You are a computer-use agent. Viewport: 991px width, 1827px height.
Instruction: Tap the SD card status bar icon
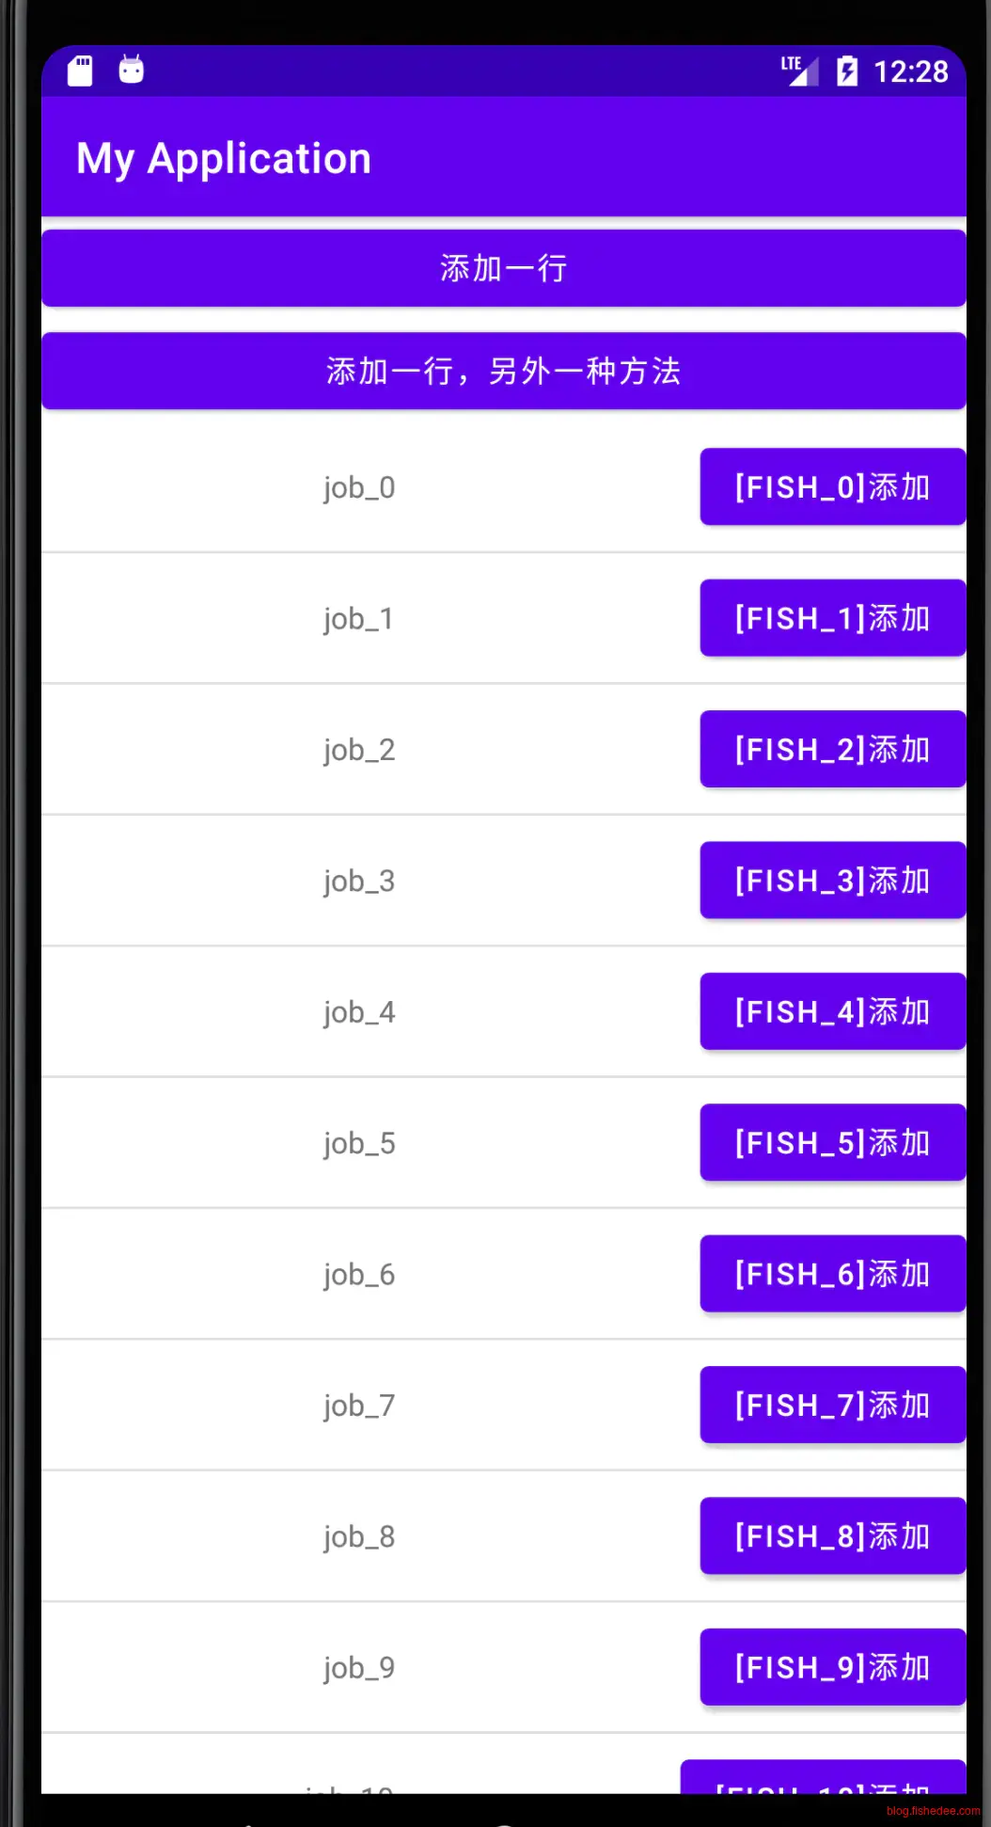click(80, 71)
